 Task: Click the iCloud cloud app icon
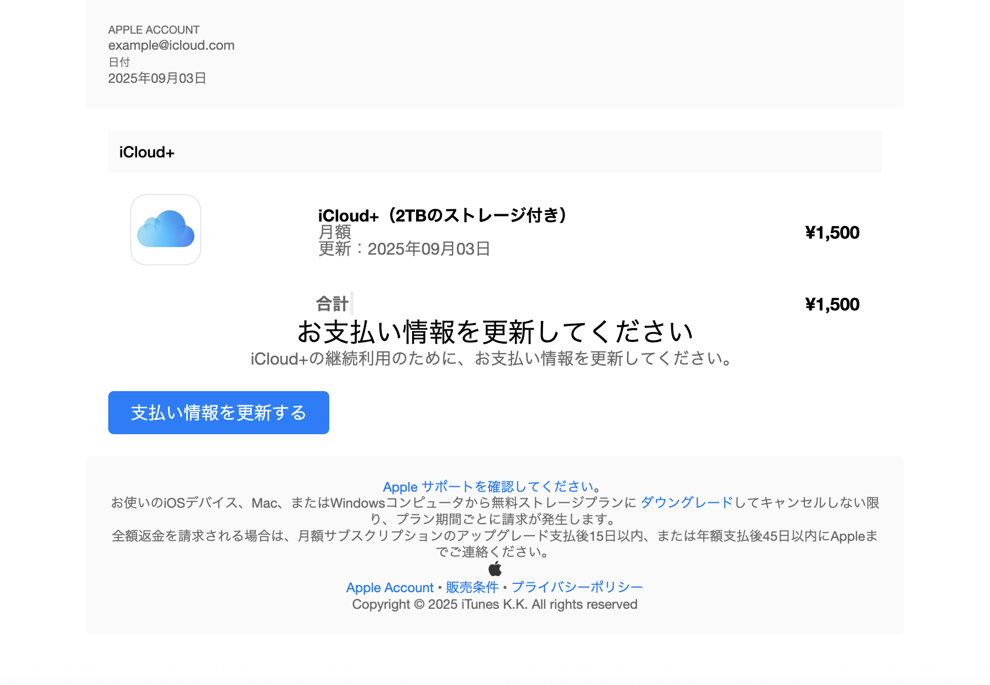(166, 230)
